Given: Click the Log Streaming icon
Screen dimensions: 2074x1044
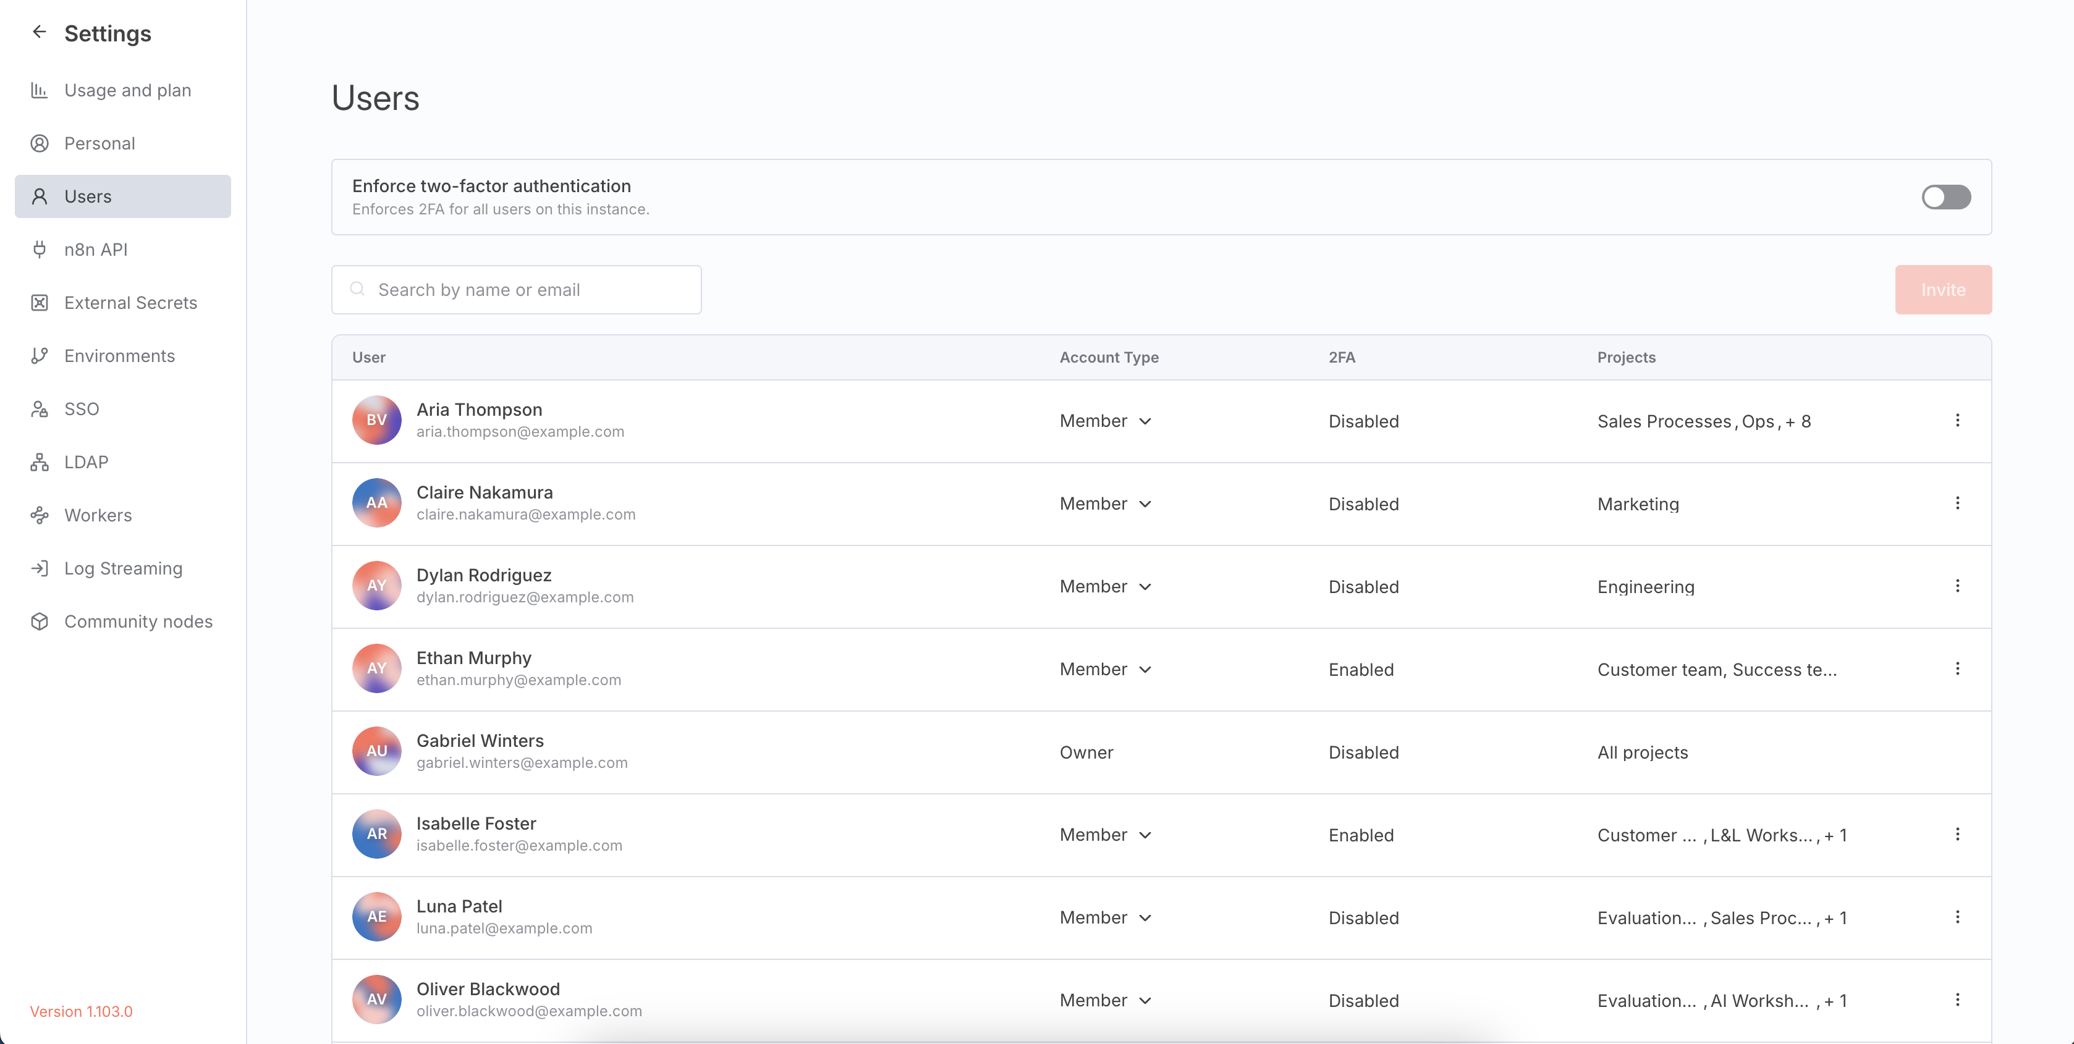Looking at the screenshot, I should click(x=40, y=568).
